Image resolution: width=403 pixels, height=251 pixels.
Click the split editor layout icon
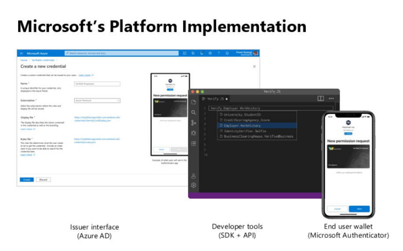321,98
